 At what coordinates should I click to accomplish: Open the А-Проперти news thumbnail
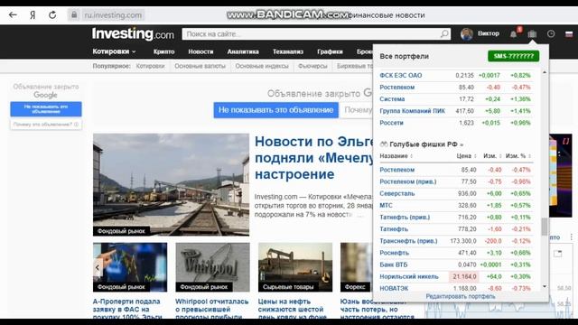[130, 267]
